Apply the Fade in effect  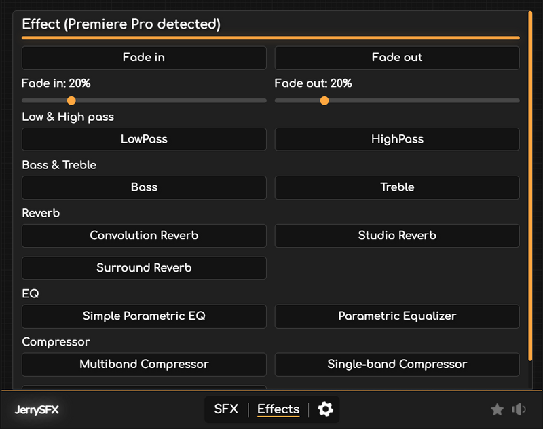click(x=144, y=58)
